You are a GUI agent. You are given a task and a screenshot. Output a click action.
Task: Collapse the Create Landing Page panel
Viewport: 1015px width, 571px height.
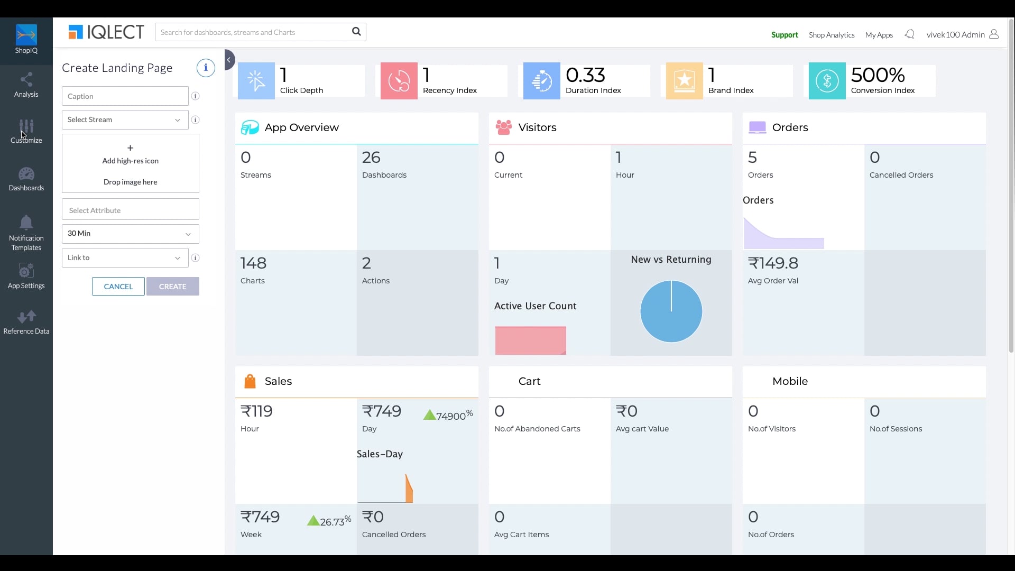click(229, 60)
